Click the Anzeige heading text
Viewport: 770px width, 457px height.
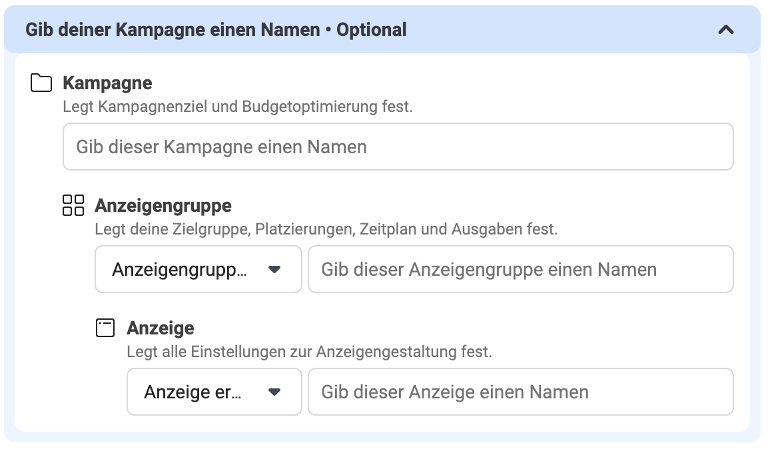[x=161, y=328]
